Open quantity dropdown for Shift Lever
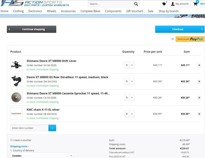 pos(129,65)
